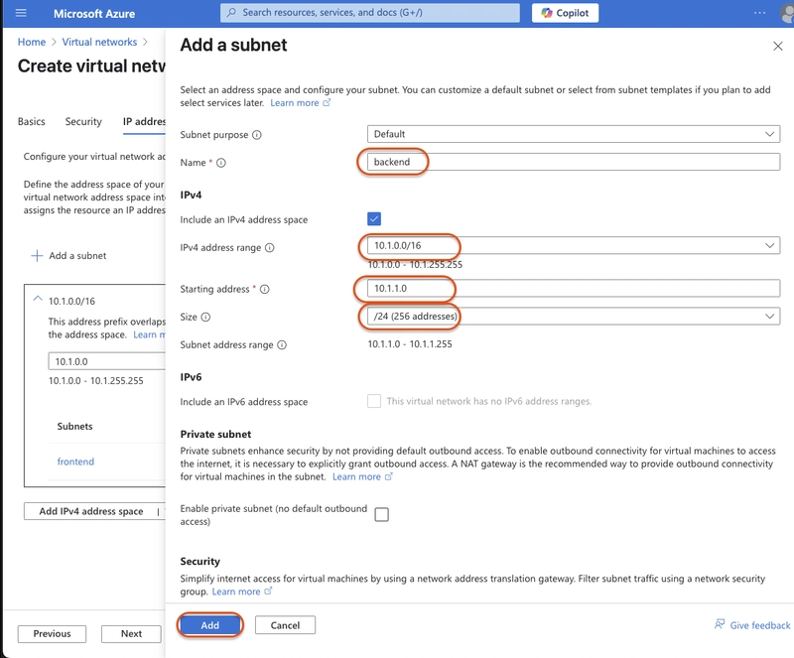794x658 pixels.
Task: Open the Size /24 dropdown
Action: coord(574,316)
